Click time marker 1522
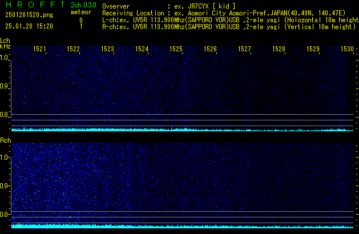Screen dimensions: 359x234 (73, 49)
